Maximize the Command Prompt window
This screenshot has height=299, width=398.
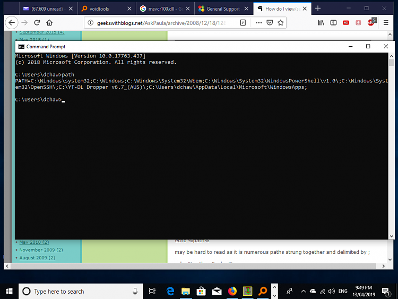[368, 47]
